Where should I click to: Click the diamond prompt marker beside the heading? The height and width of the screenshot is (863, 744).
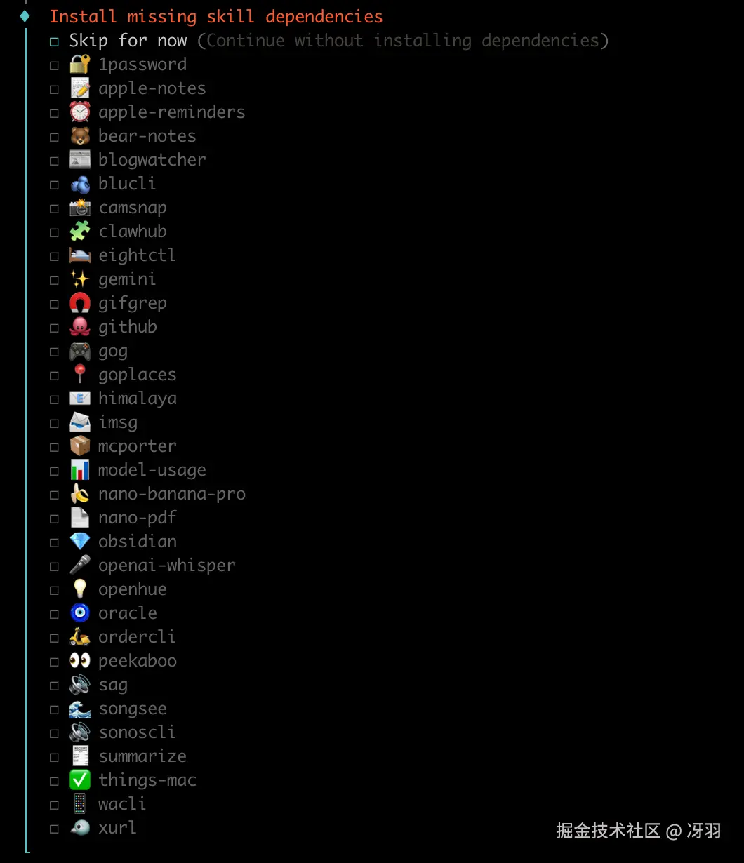pos(25,15)
